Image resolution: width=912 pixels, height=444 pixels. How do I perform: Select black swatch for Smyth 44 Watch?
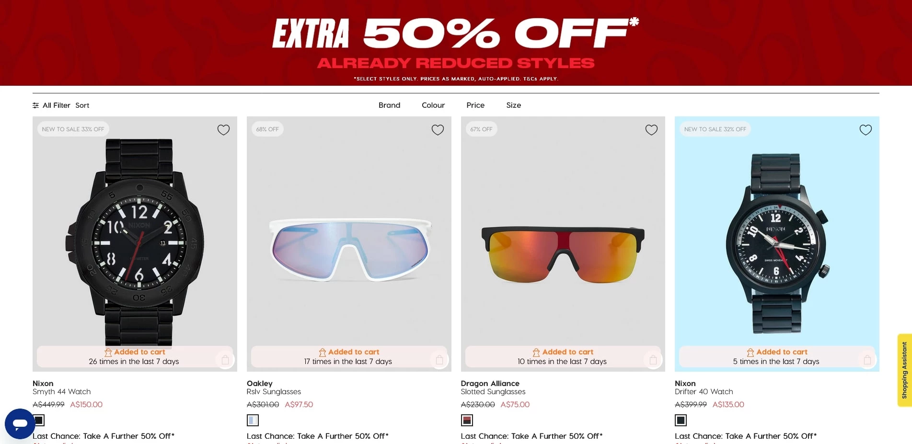point(39,420)
